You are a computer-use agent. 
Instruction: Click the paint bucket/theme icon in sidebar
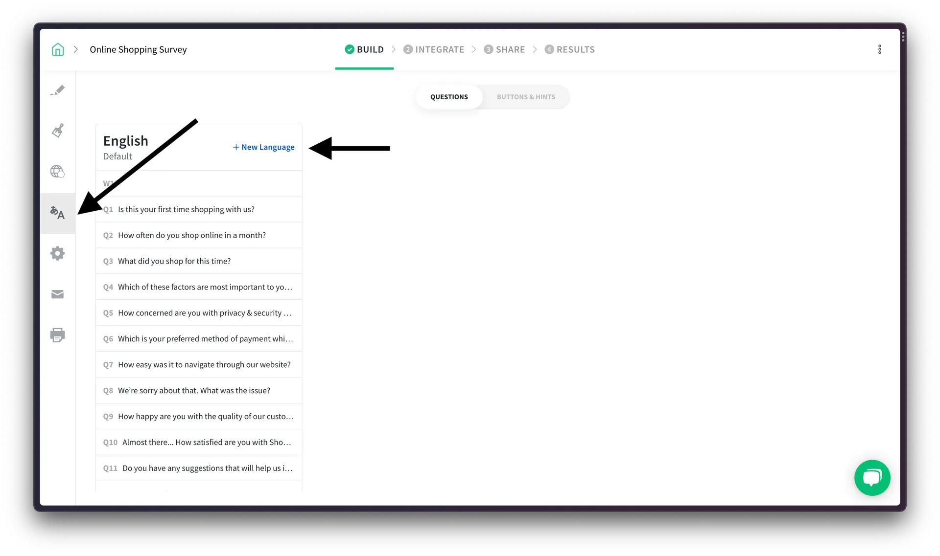coord(58,131)
